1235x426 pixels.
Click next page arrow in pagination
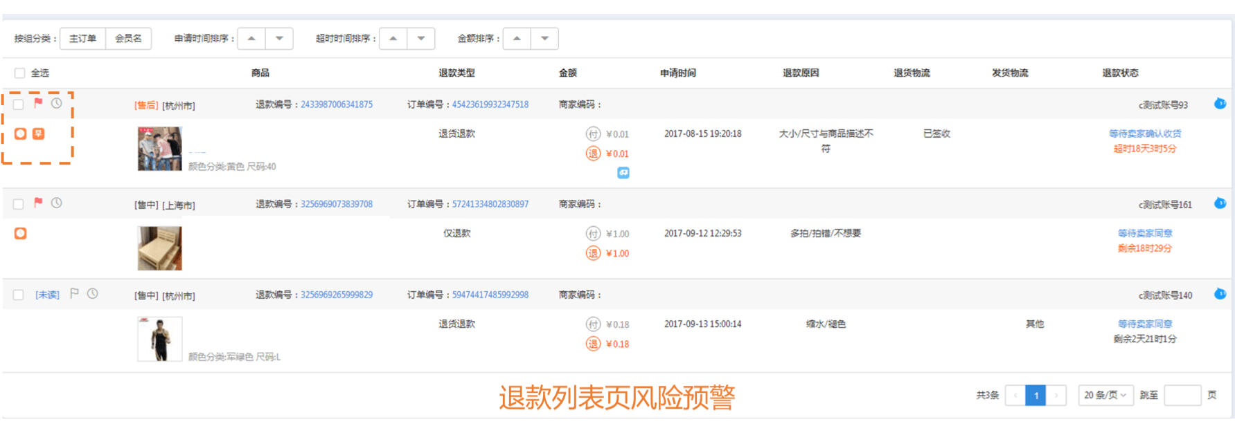[1056, 395]
